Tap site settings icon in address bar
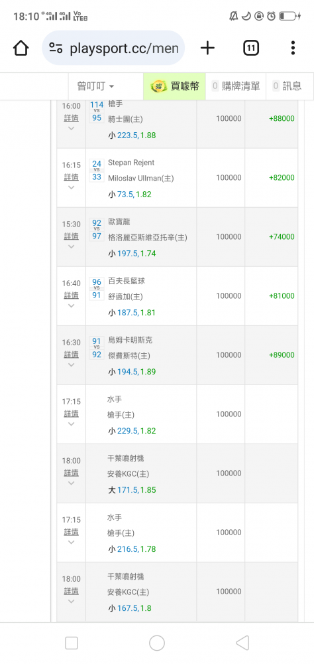 coord(56,48)
